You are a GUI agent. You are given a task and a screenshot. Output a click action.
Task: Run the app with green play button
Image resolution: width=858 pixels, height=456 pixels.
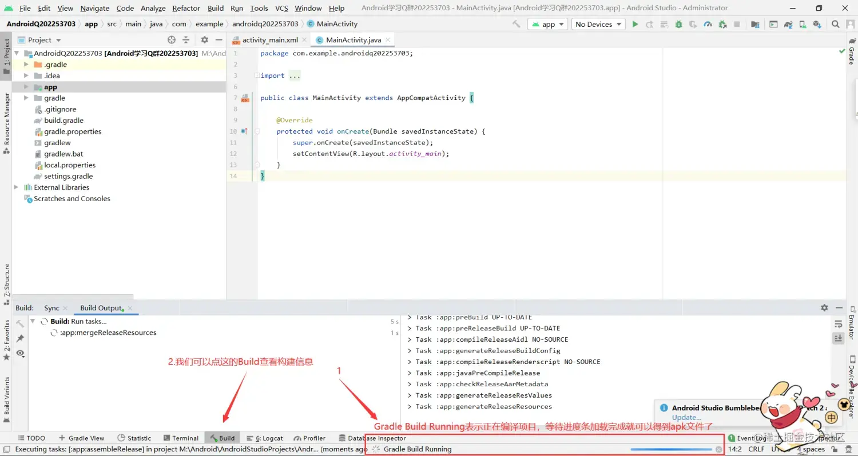click(x=635, y=24)
